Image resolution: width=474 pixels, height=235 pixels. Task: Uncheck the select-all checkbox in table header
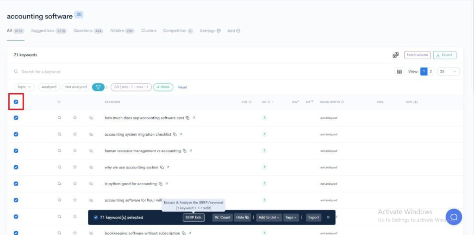(16, 102)
